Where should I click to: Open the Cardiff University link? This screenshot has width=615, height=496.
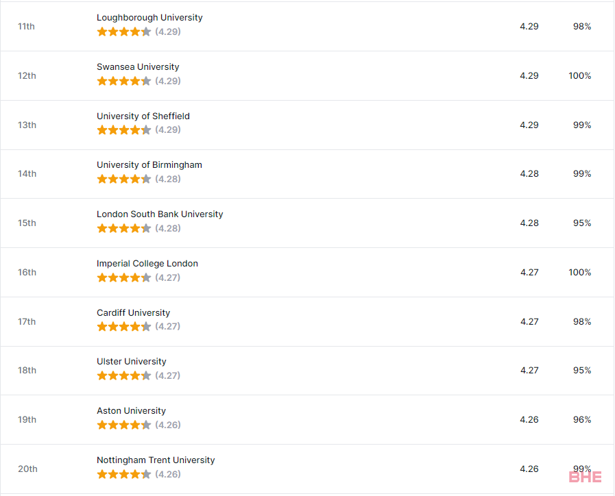[134, 313]
